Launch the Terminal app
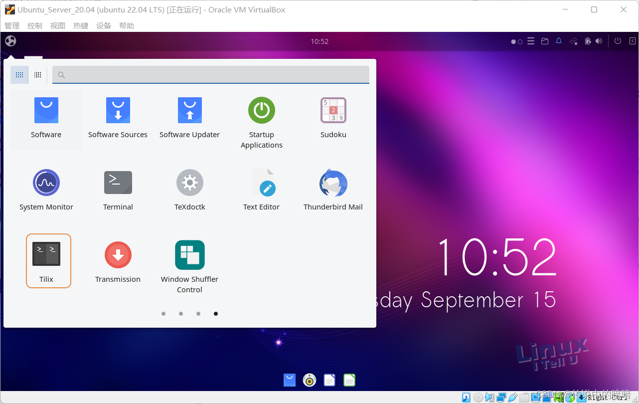Viewport: 639px width, 404px height. pyautogui.click(x=118, y=192)
